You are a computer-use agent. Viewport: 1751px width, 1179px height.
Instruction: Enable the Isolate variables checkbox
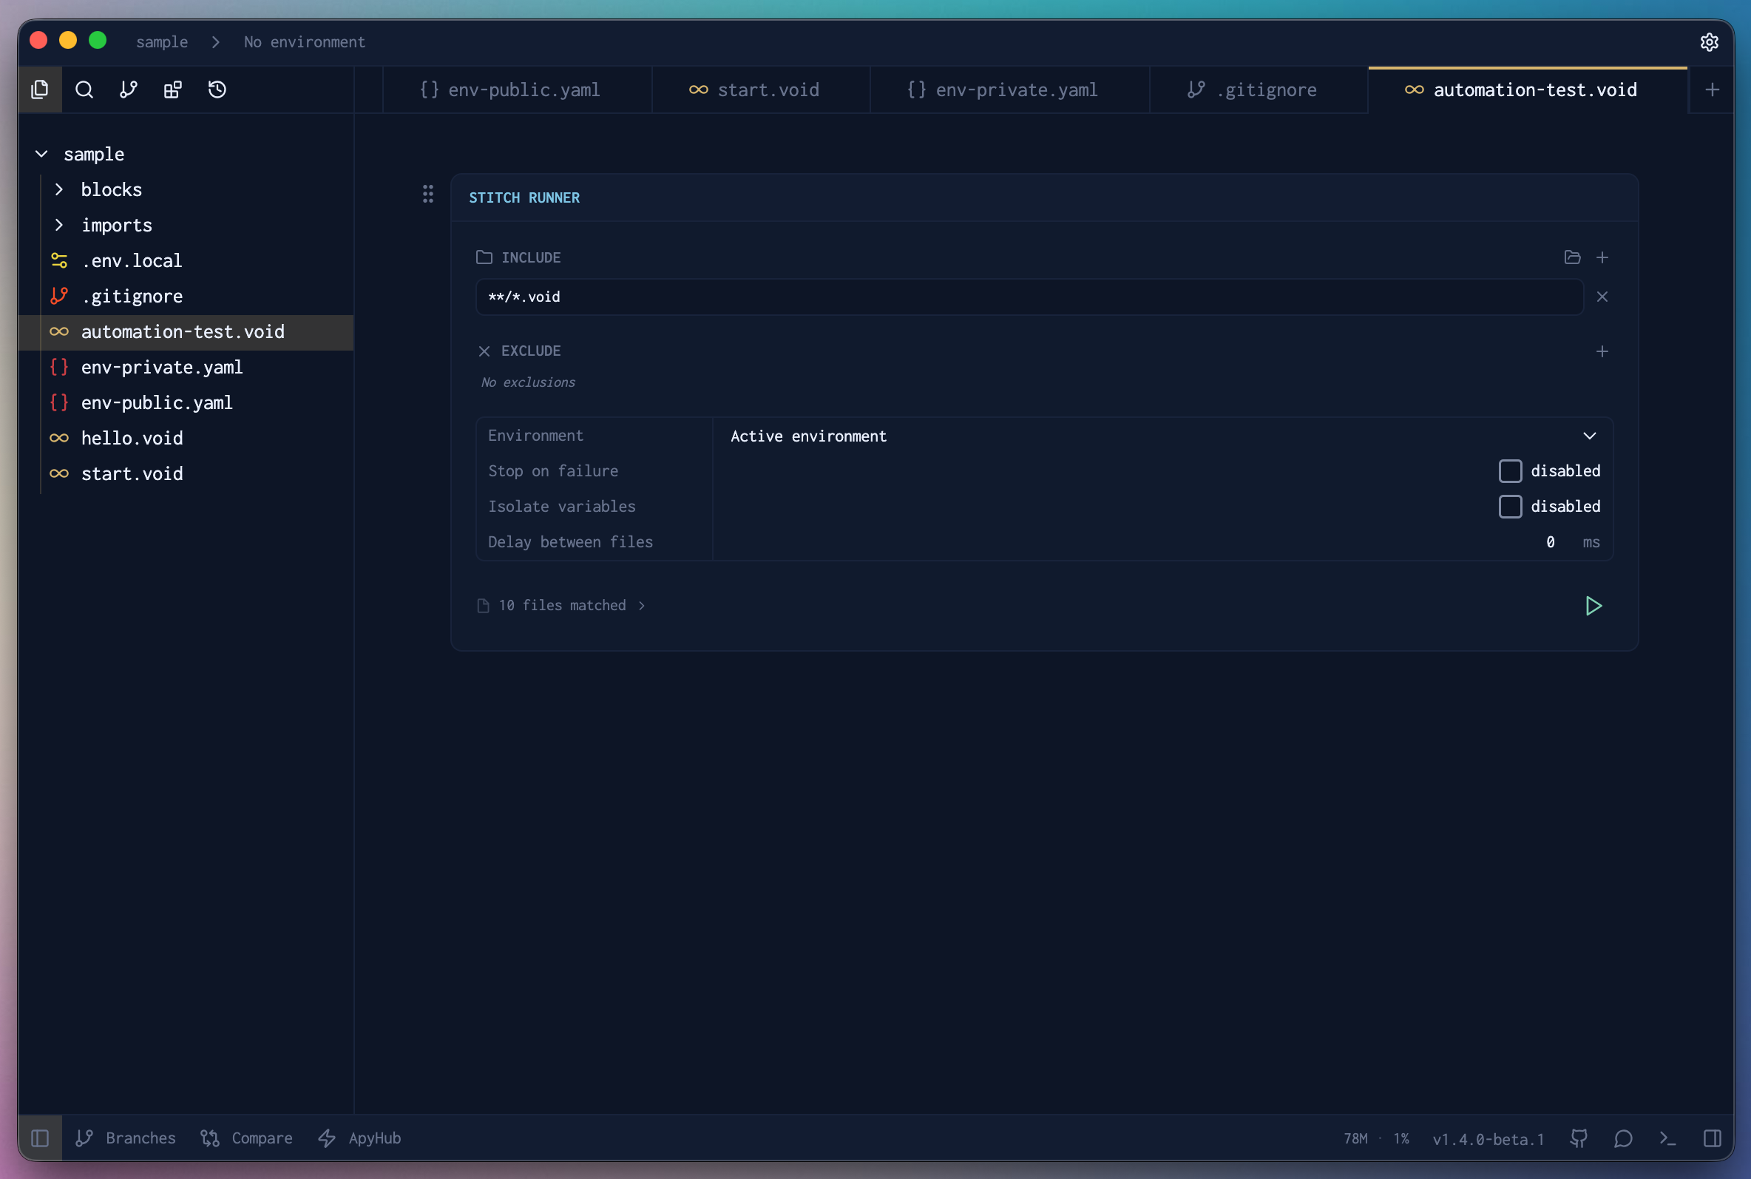pos(1510,507)
